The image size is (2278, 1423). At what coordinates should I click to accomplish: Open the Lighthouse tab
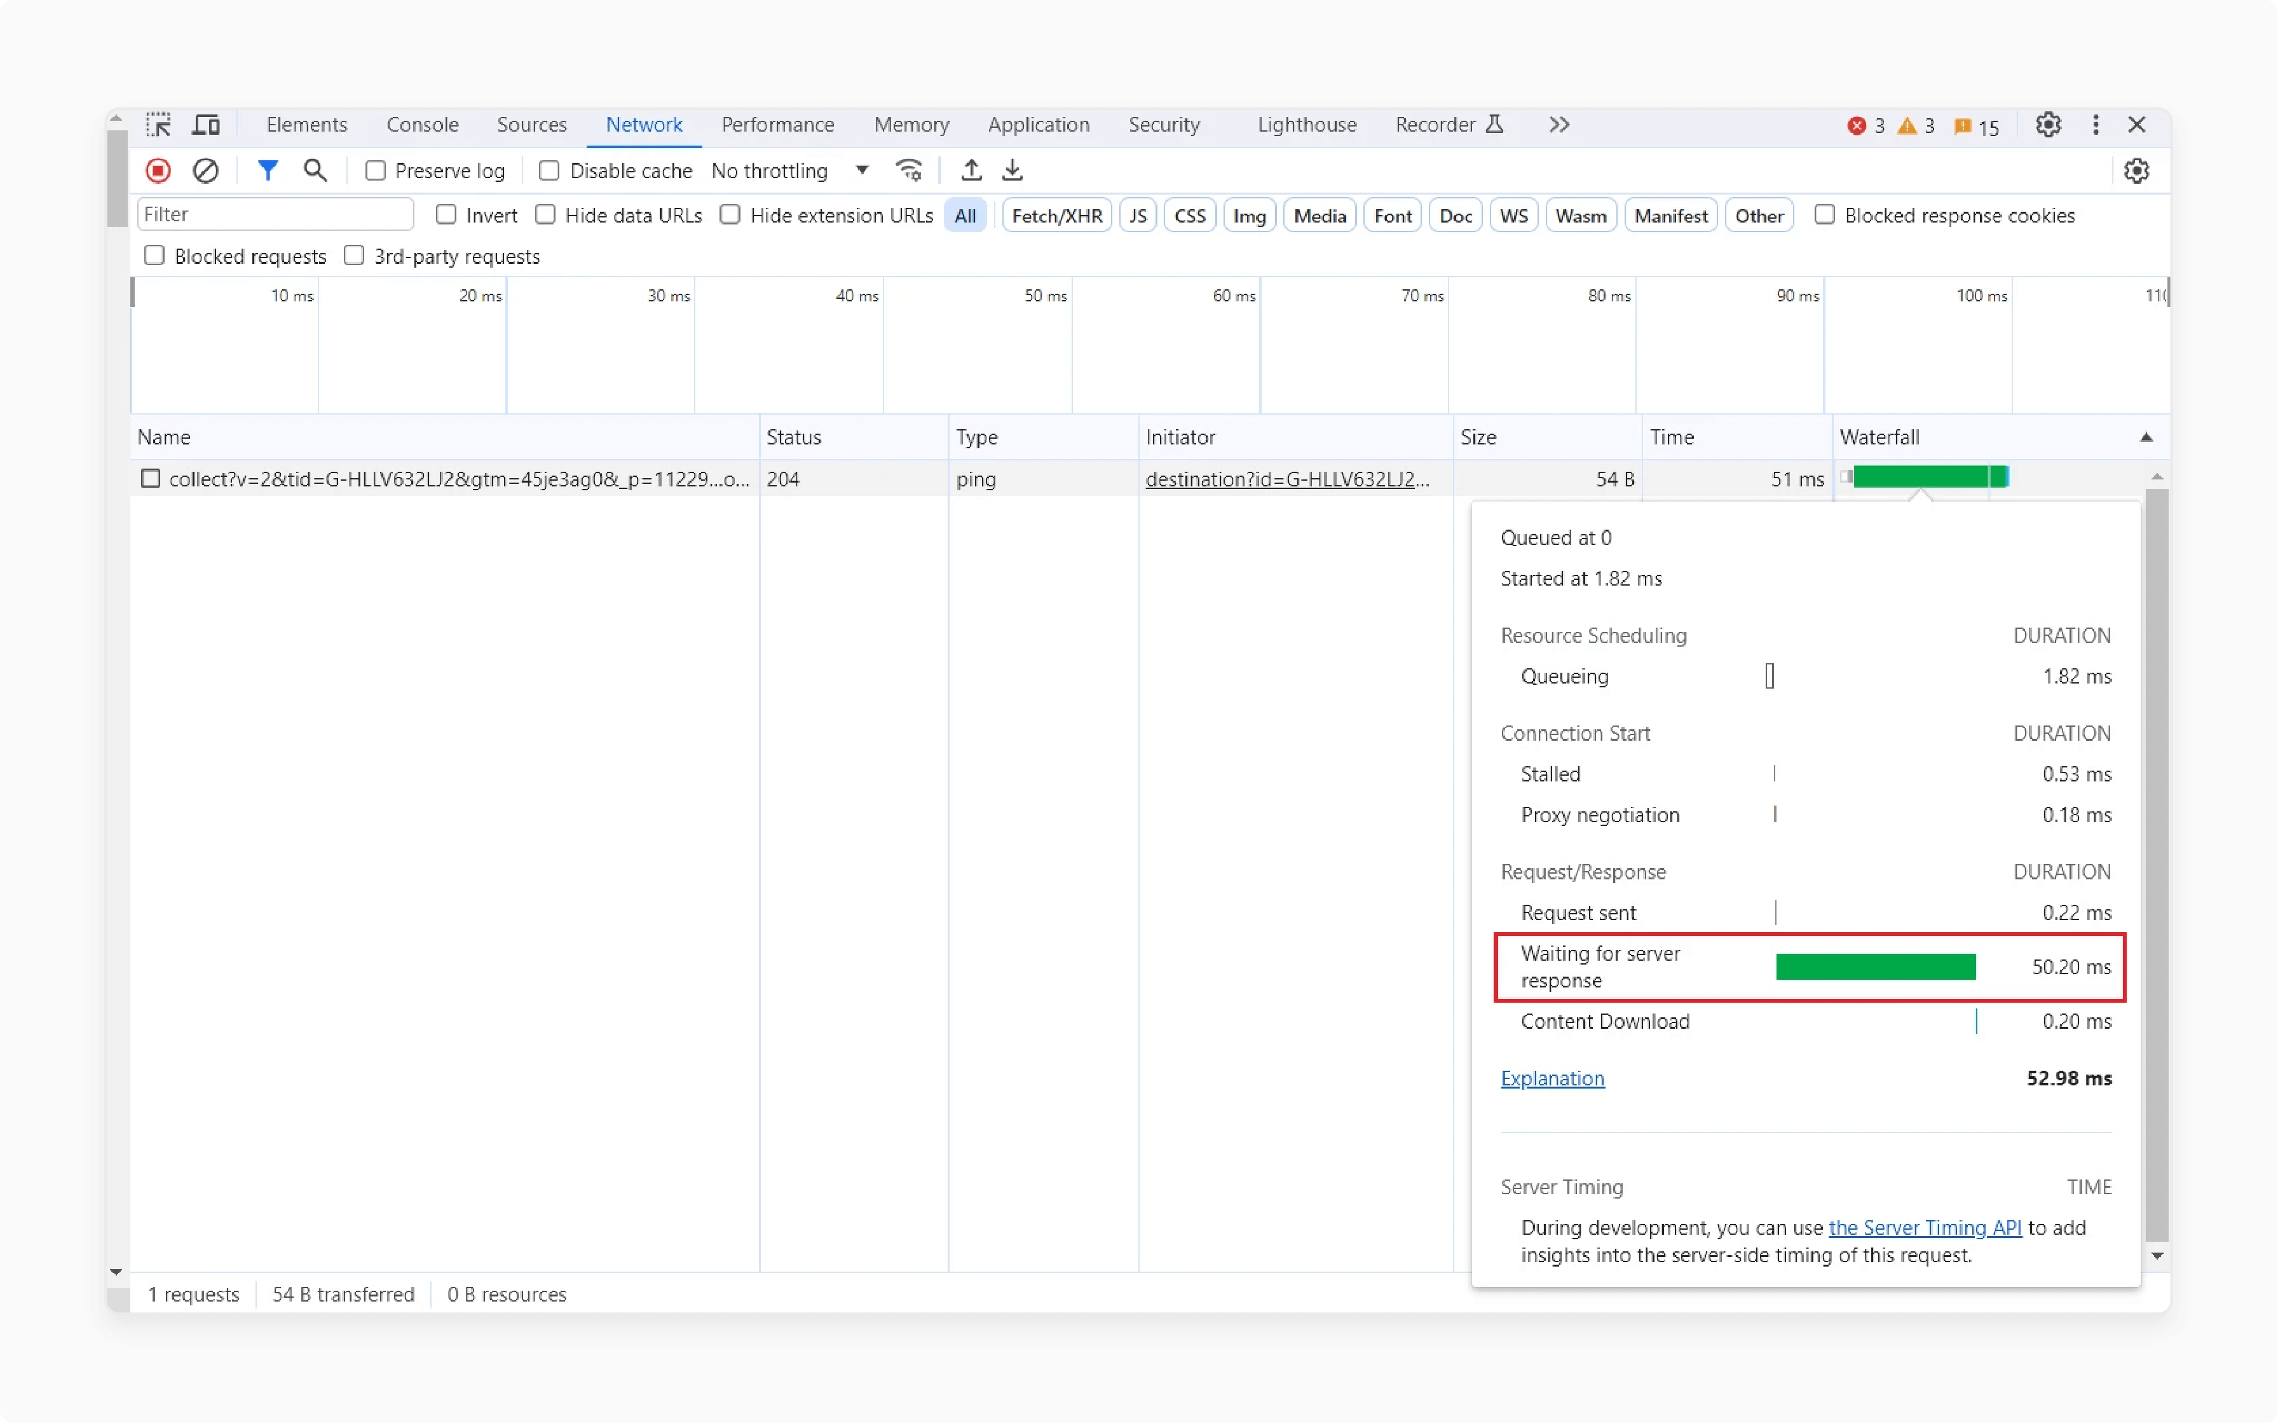tap(1306, 124)
